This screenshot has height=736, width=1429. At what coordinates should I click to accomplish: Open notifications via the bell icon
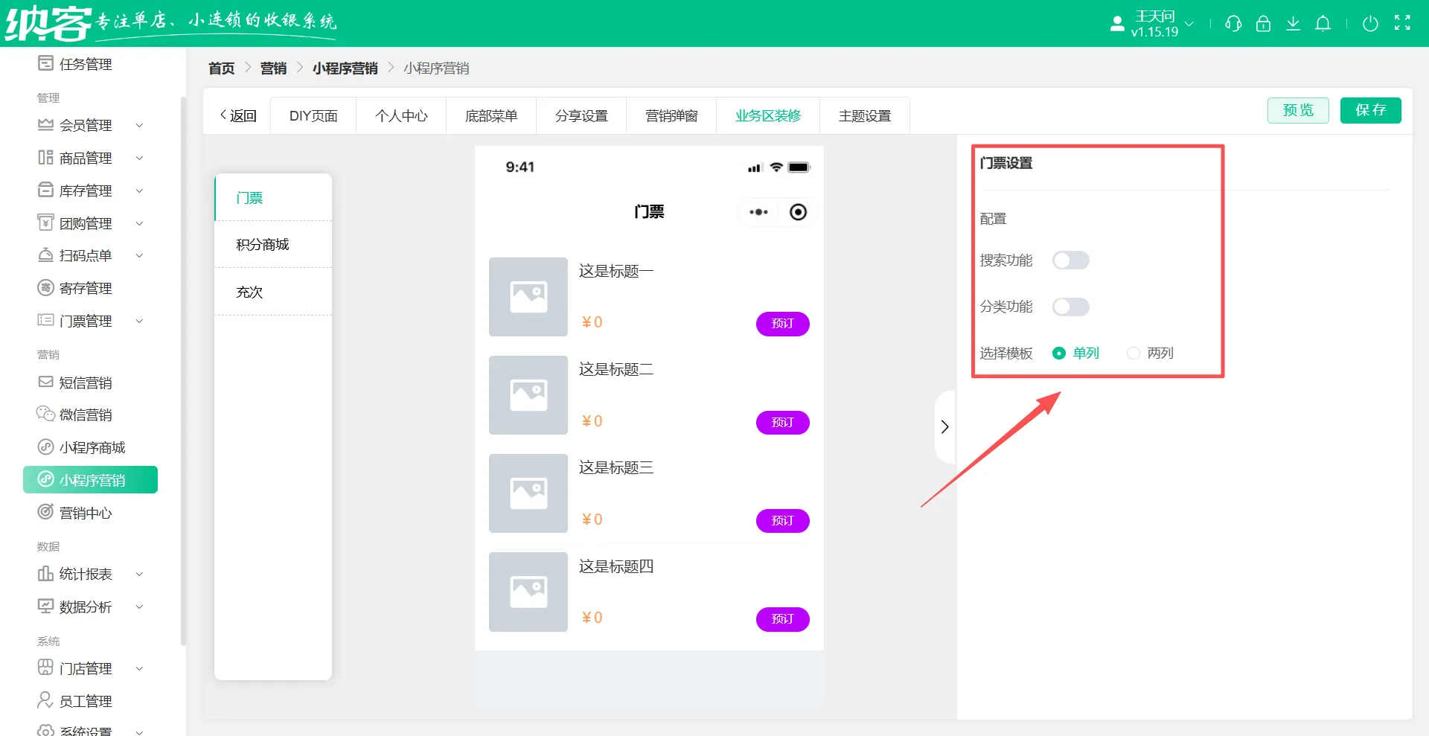click(1323, 24)
